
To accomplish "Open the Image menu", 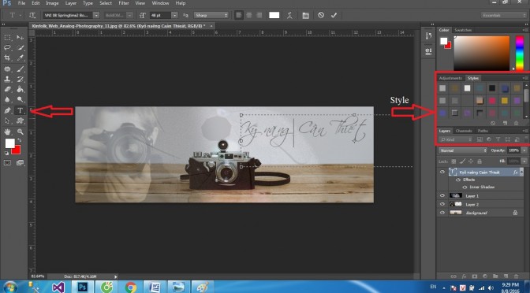I will coord(52,3).
